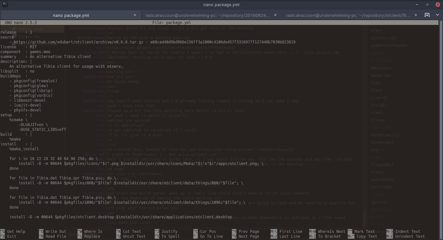This screenshot has width=443, height=240.
Task: Click 'DataDrake|zzz' in the background chat user list
Action: click(386, 135)
